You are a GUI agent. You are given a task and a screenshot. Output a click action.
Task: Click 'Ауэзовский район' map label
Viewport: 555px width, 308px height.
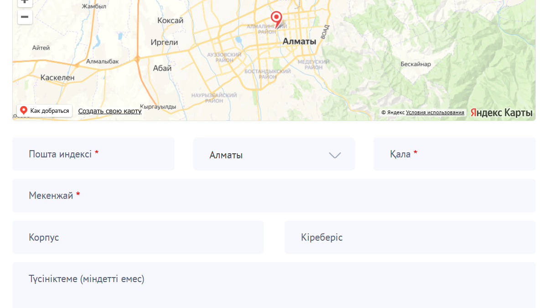click(x=224, y=57)
